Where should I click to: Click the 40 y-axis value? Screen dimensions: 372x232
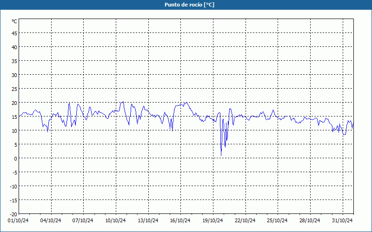14,47
